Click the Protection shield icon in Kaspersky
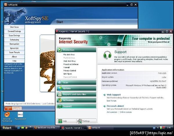Viewport: 174px width, 136px height. 60,50
